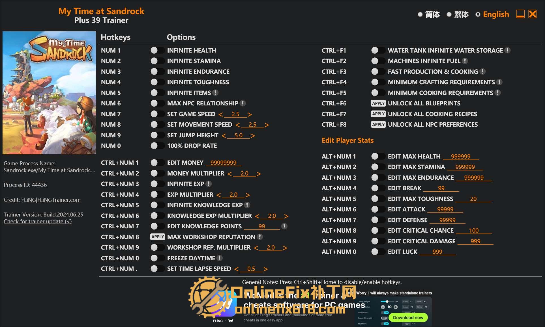The image size is (545, 327).
Task: Click info icon beside Max NPC Relationship
Action: (x=243, y=103)
